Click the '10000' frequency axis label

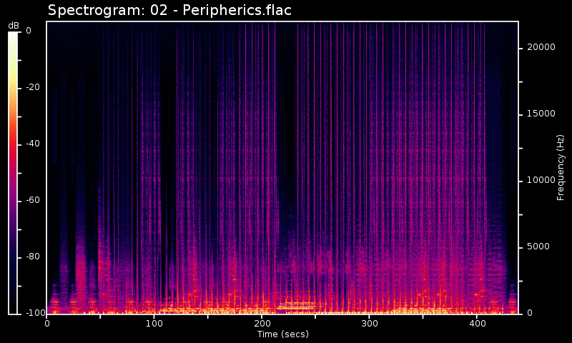(x=541, y=180)
